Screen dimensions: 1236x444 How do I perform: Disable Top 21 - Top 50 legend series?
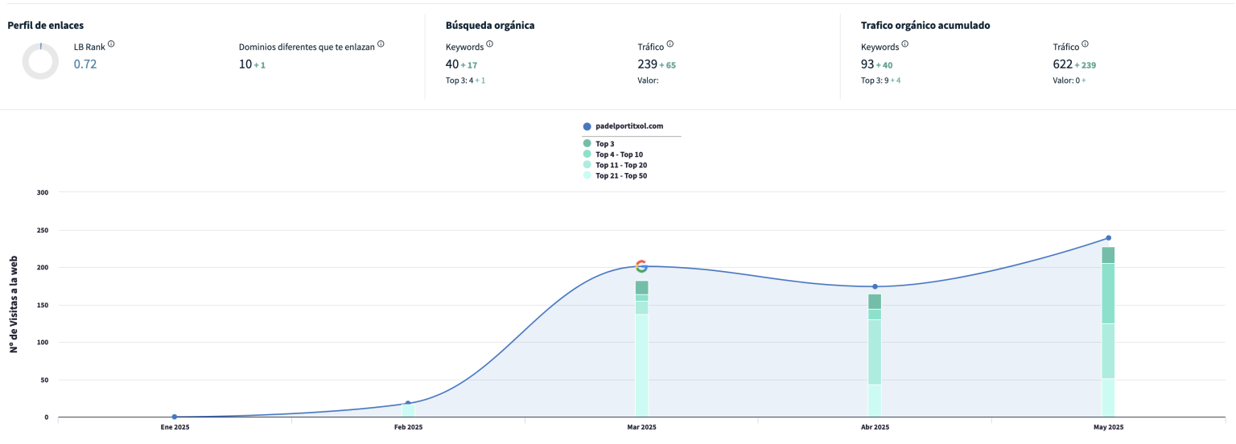pyautogui.click(x=620, y=175)
